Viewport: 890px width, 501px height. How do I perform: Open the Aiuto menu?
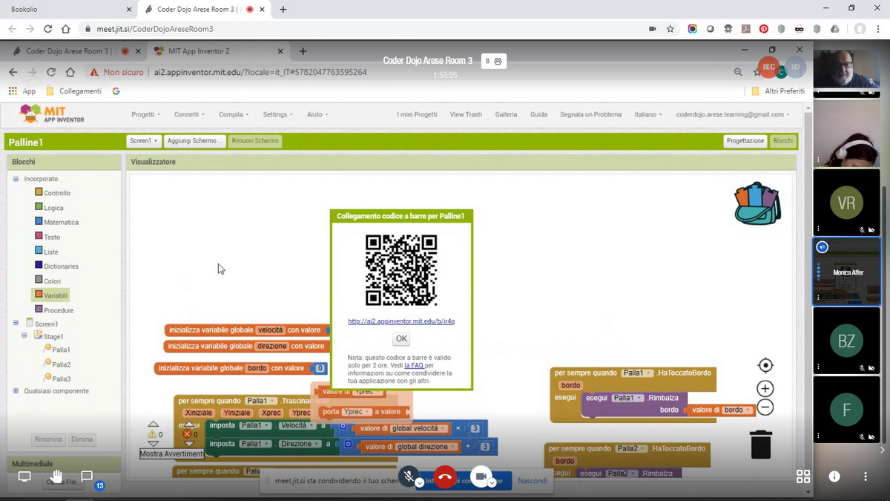click(317, 114)
